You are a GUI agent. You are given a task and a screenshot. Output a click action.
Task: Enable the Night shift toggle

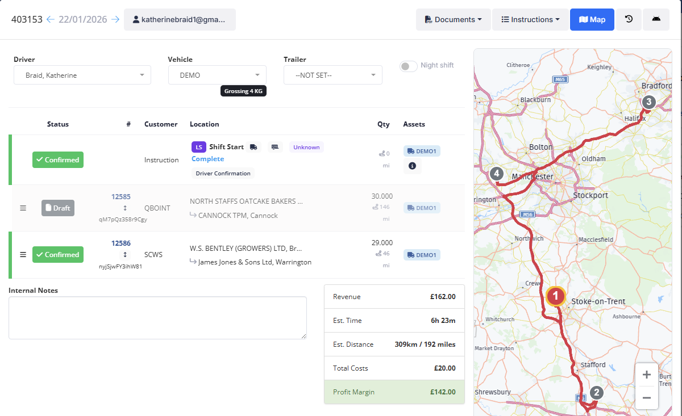click(408, 66)
